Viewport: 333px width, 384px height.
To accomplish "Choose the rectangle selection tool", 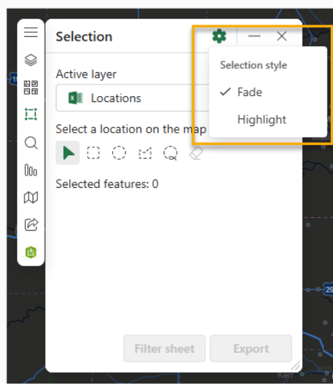I will pos(93,153).
